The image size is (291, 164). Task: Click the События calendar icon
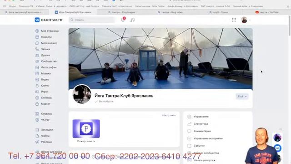(189, 146)
